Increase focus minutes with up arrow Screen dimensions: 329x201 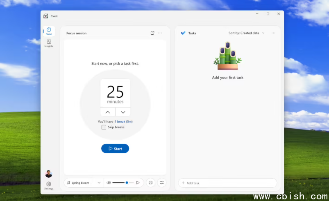pyautogui.click(x=108, y=112)
